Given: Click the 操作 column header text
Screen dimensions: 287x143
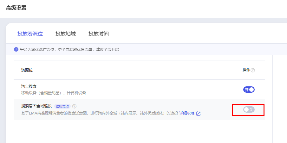Looking at the screenshot, I should click(246, 70).
